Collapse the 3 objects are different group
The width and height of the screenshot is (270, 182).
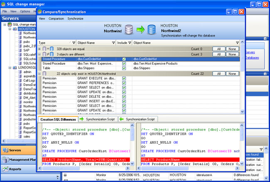[39, 54]
